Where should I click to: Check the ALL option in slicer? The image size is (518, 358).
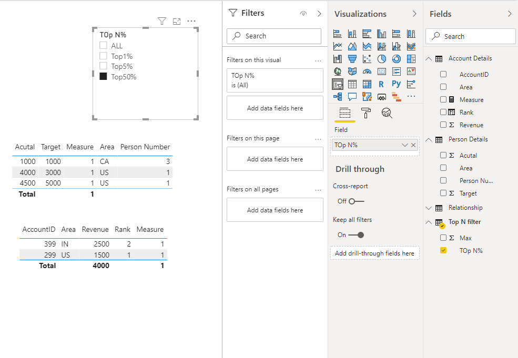(103, 45)
